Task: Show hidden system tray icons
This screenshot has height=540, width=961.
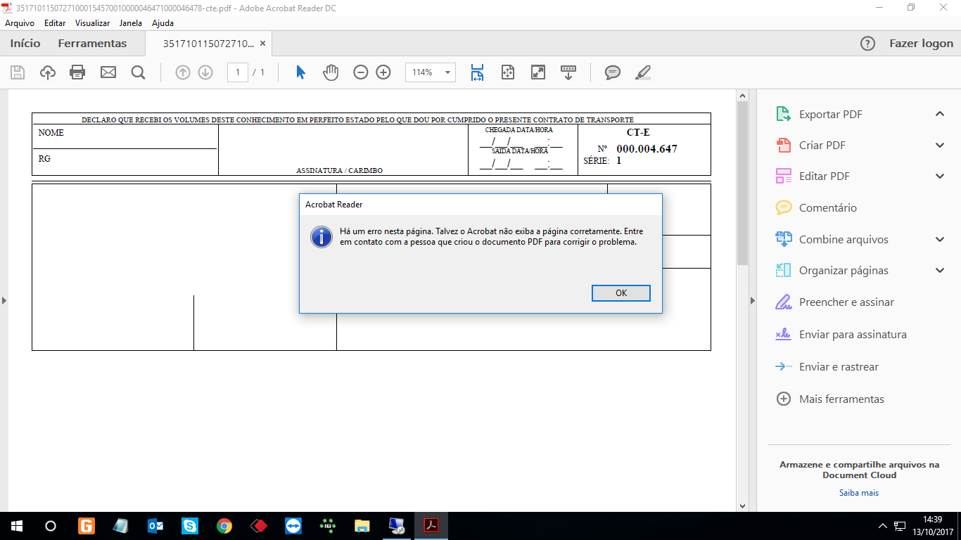Action: coord(883,526)
